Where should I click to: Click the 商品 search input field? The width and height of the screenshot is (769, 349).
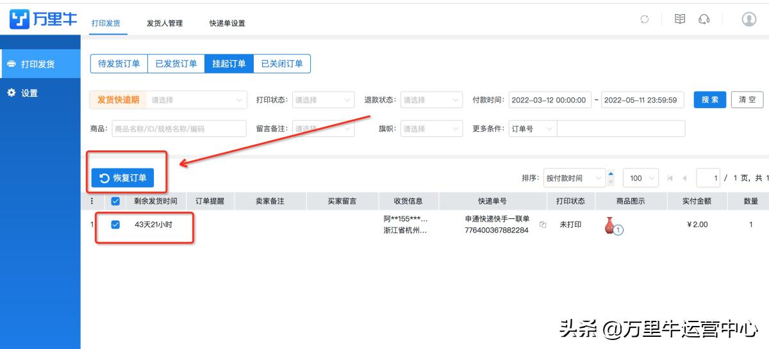179,129
